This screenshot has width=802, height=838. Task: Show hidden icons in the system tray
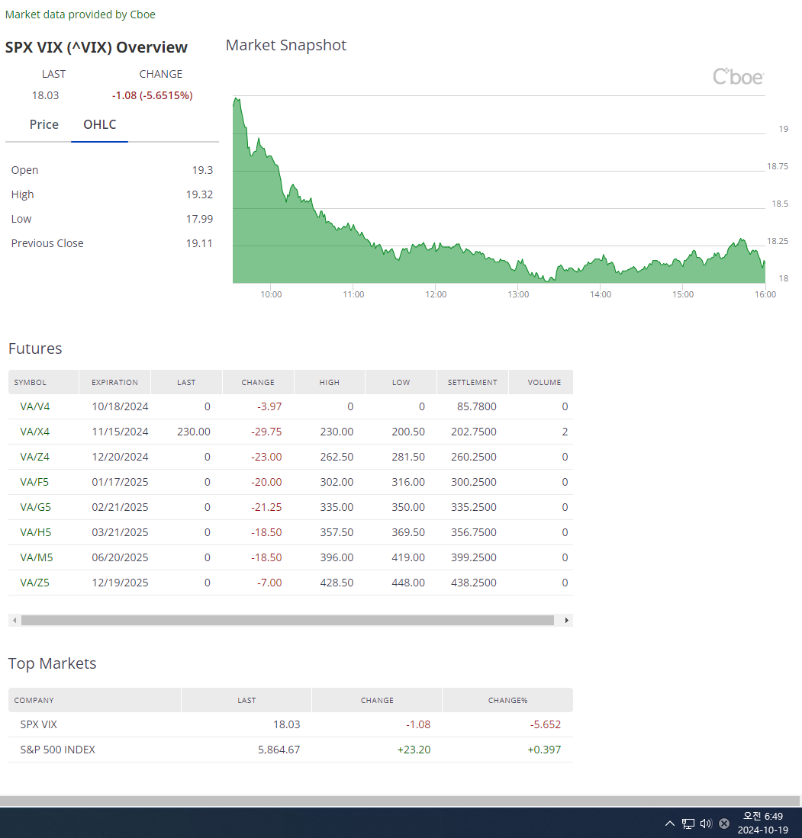669,824
